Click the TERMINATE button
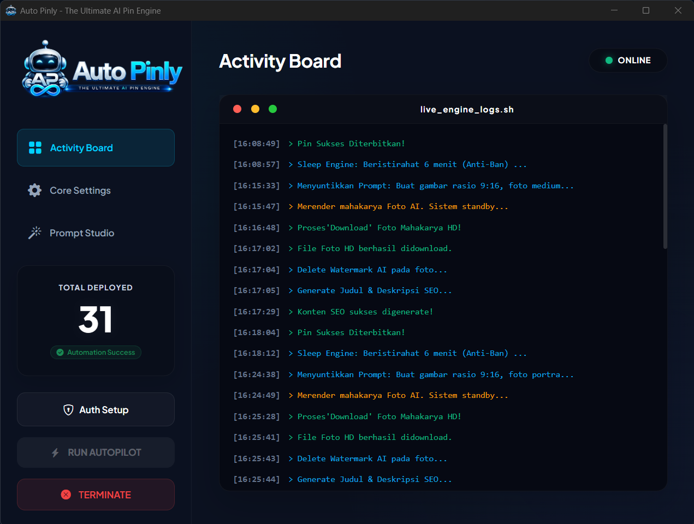The width and height of the screenshot is (694, 524). (96, 495)
